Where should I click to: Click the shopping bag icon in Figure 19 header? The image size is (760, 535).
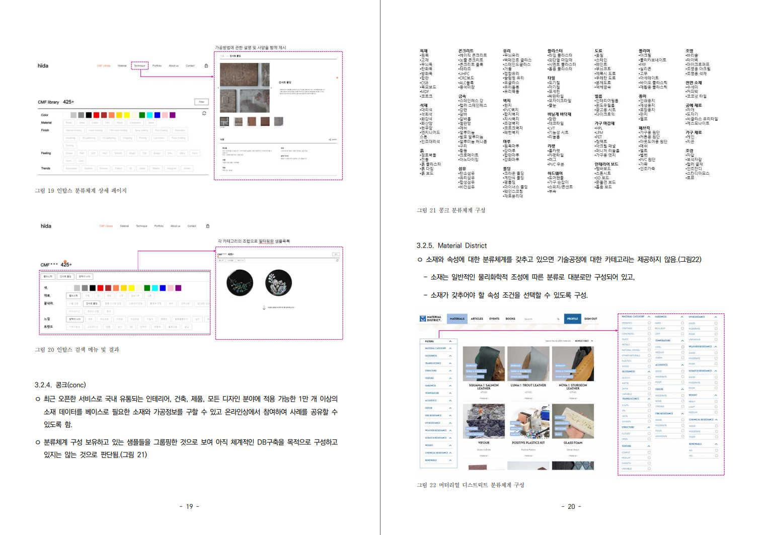(x=206, y=66)
